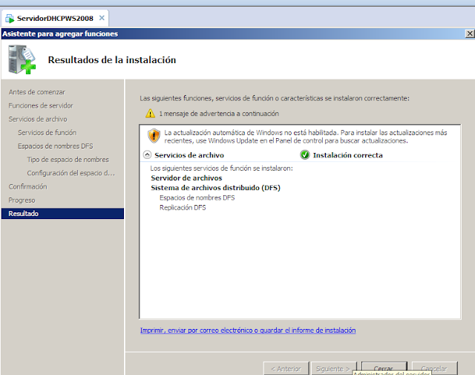This screenshot has height=375, width=475.
Task: Click the Windows Update shield icon
Action: (154, 135)
